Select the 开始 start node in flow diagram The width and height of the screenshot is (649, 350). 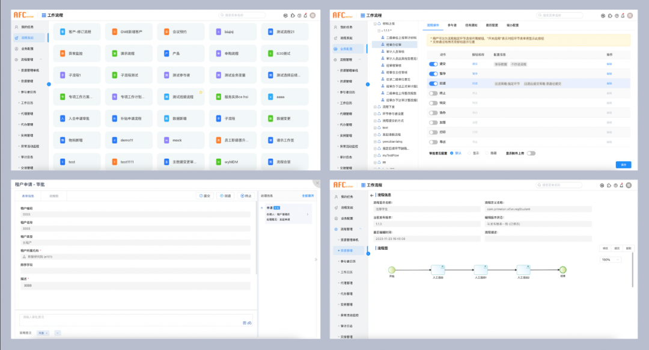(x=392, y=270)
